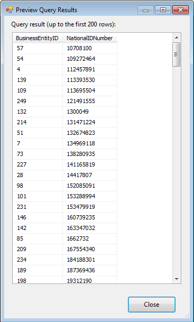This screenshot has height=322, width=194.
Task: Select cell with NationalIDNumber 141165819
Action: pyautogui.click(x=90, y=164)
